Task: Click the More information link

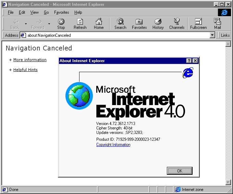Action: pos(30,60)
